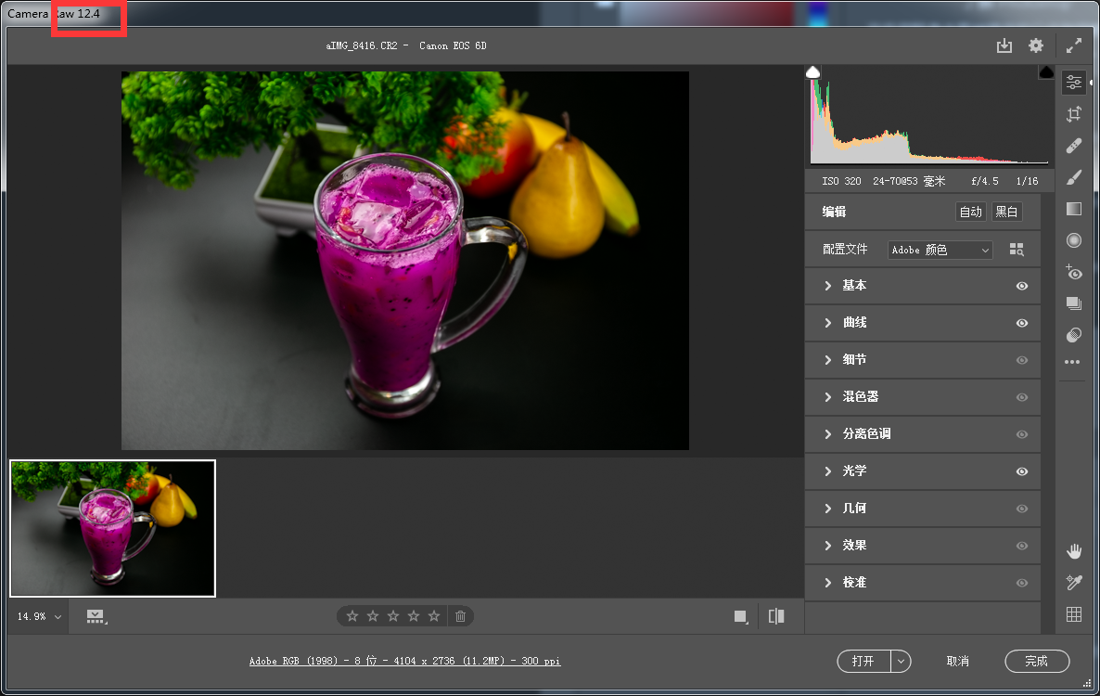Select the Red Eye removal tool

pos(1074,272)
